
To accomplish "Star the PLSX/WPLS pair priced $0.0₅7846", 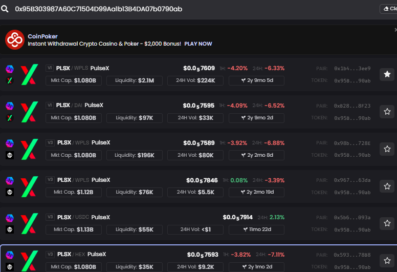I will click(387, 186).
